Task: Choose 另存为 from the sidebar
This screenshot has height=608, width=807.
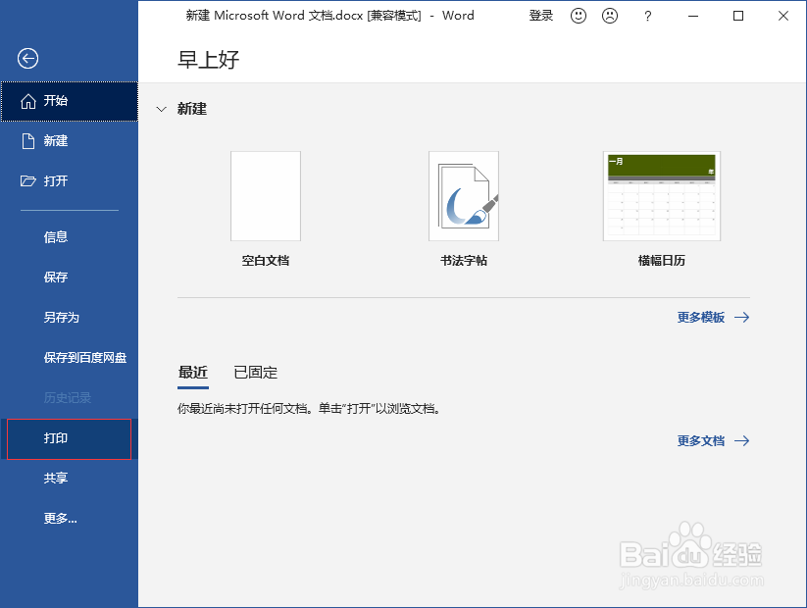Action: (x=70, y=317)
